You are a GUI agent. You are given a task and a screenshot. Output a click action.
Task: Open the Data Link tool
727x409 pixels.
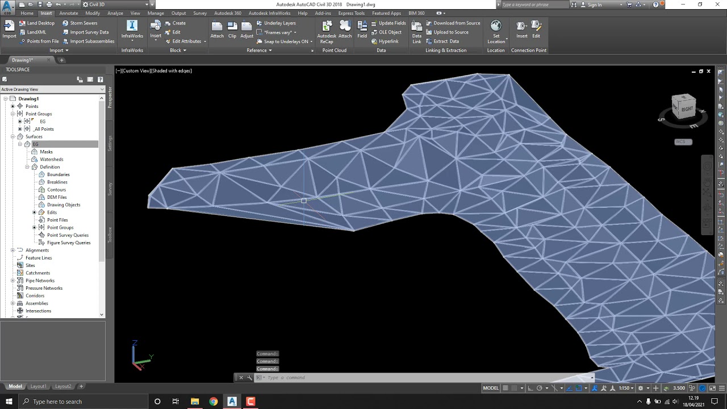point(417,32)
